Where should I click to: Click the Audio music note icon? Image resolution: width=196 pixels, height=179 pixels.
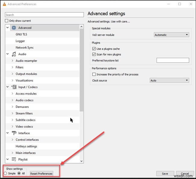coord(14,54)
